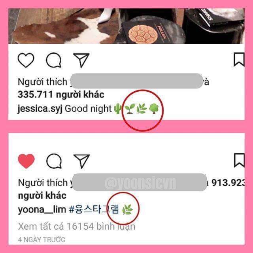253x253 pixels.
Task: Click the cactus emoji in the caption
Action: point(118,109)
